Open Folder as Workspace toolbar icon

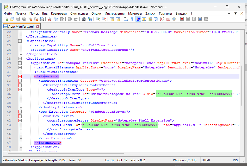coord(168,19)
